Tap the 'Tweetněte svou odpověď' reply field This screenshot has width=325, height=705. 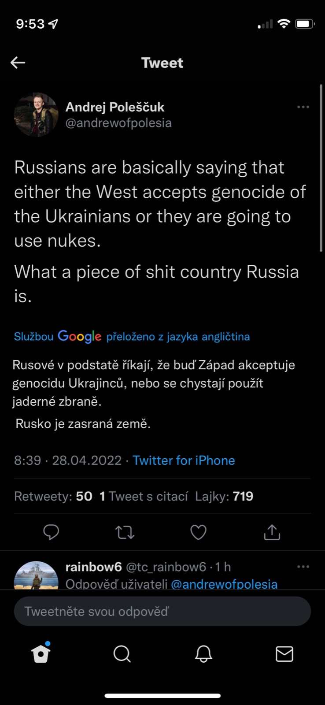click(162, 611)
